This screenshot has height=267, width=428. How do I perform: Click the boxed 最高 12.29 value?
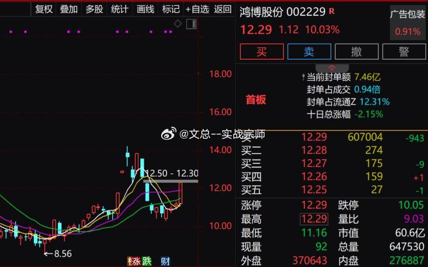(314, 219)
